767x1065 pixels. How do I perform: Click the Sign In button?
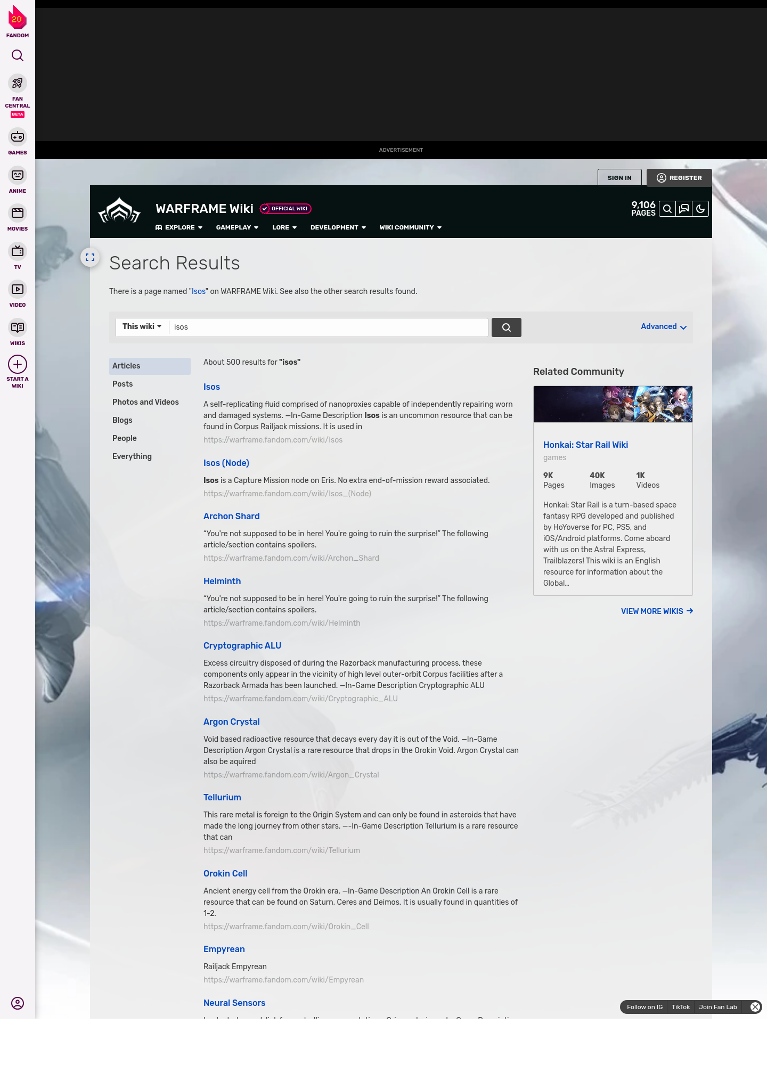(619, 177)
